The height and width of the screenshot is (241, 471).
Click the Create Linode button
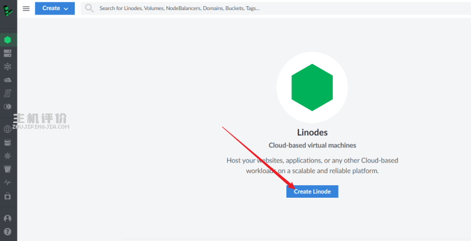pos(312,191)
